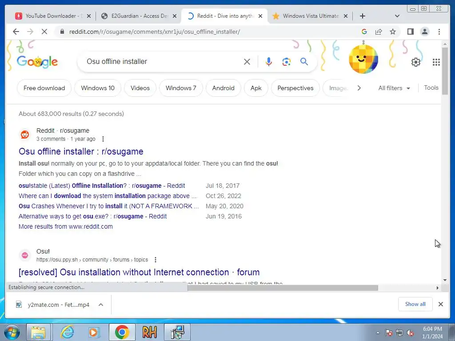Open the Chrome side panel

coord(410,32)
